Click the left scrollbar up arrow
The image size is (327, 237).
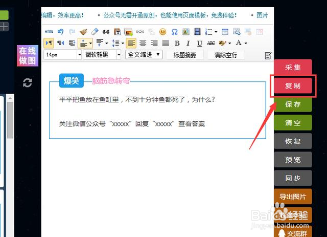[10, 98]
